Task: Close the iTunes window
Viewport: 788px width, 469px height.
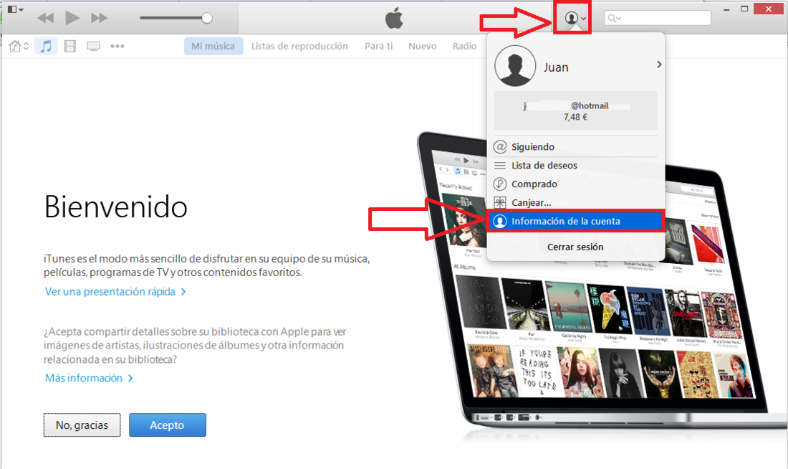Action: coord(769,9)
